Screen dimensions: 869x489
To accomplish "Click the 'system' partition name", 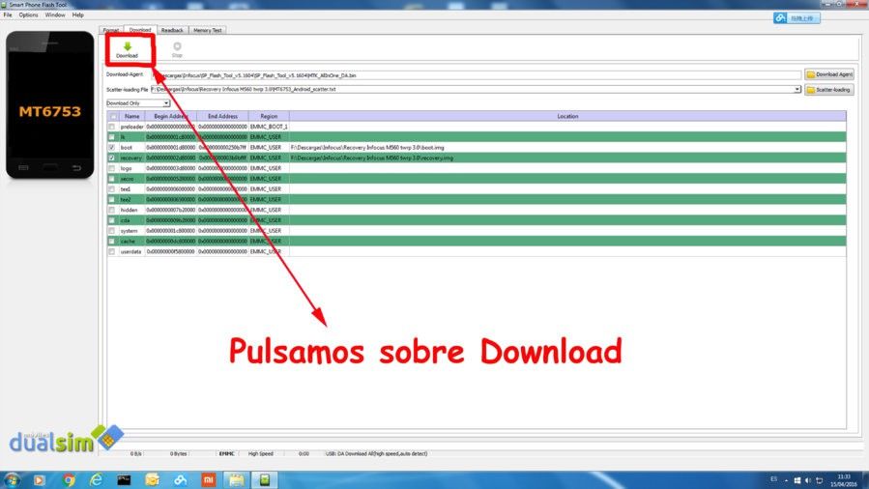I will [x=130, y=231].
